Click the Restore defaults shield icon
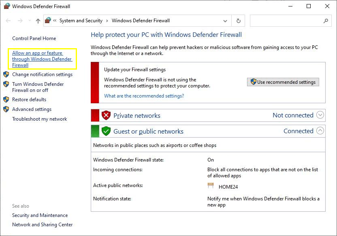Viewport: 337px width, 236px height. [6, 99]
